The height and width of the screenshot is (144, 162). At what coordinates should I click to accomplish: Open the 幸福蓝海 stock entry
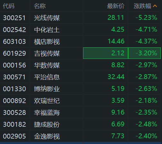pyautogui.click(x=47, y=113)
